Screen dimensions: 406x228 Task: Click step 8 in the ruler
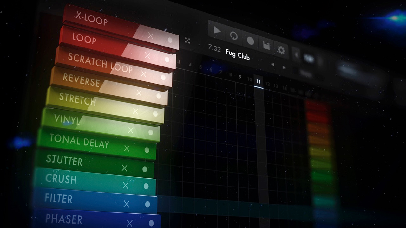[230, 75]
